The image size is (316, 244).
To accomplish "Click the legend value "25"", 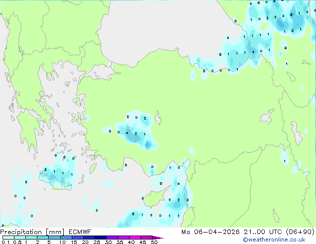I will coord(97,242).
